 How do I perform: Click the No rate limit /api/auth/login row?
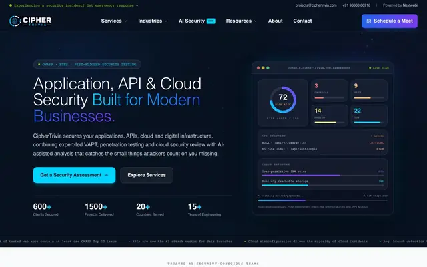pyautogui.click(x=323, y=149)
